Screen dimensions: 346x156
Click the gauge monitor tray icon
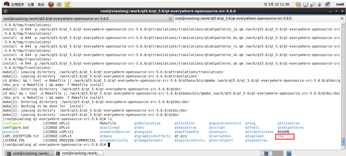(306, 4)
